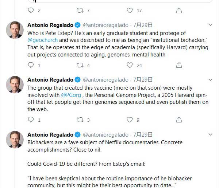Open the dropdown on the Biohackers tweet
The height and width of the screenshot is (188, 219).
coord(210,134)
